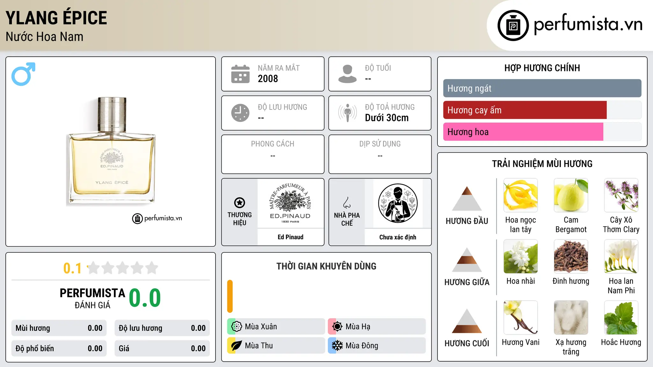The image size is (653, 367).
Task: Click the middle notes pyramid icon
Action: [467, 260]
